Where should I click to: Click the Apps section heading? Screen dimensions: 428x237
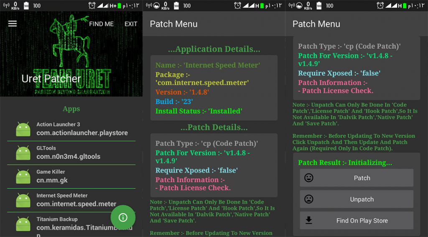[71, 109]
